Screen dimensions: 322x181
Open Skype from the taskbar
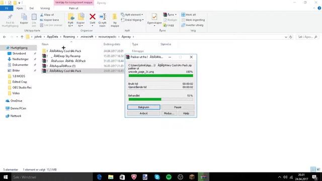[x=157, y=177]
